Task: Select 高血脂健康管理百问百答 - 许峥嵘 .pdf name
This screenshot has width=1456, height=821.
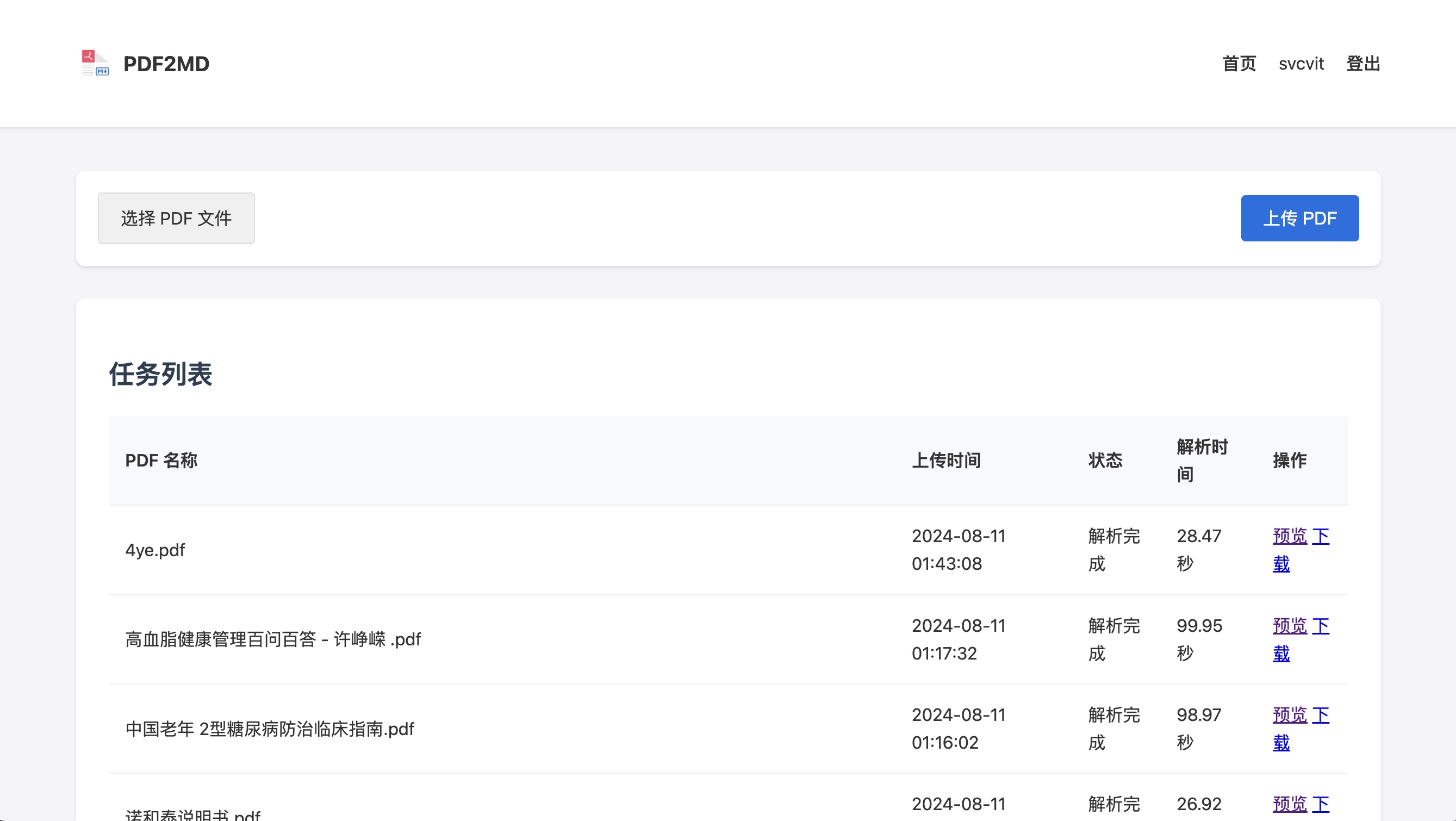Action: pyautogui.click(x=273, y=639)
